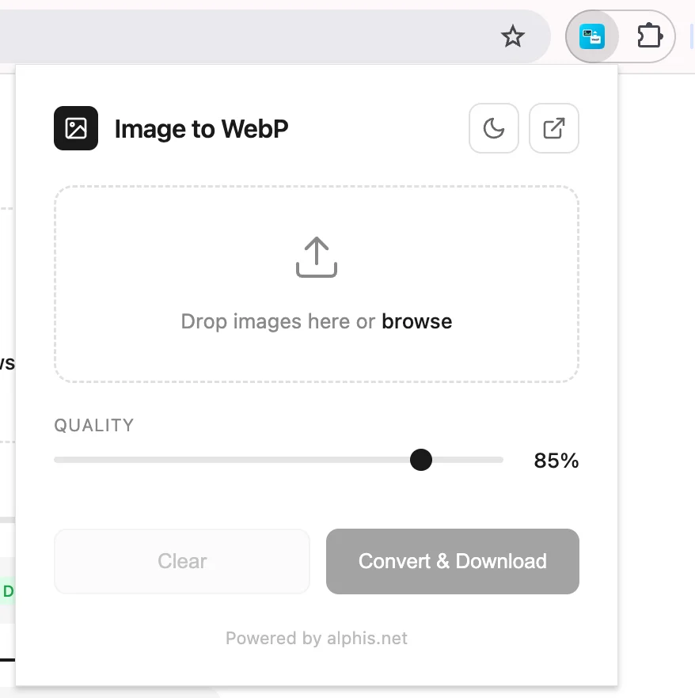Set the quality slider to its maximum end
Image resolution: width=695 pixels, height=698 pixels.
(x=500, y=460)
